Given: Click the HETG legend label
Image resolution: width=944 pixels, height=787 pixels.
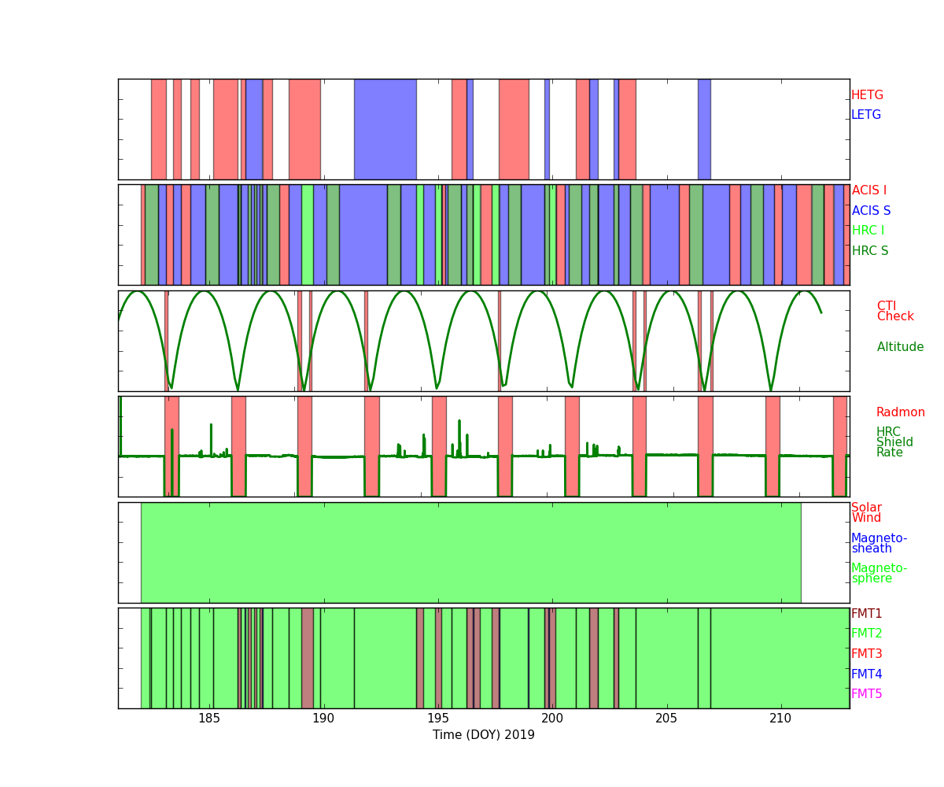Looking at the screenshot, I should [867, 95].
